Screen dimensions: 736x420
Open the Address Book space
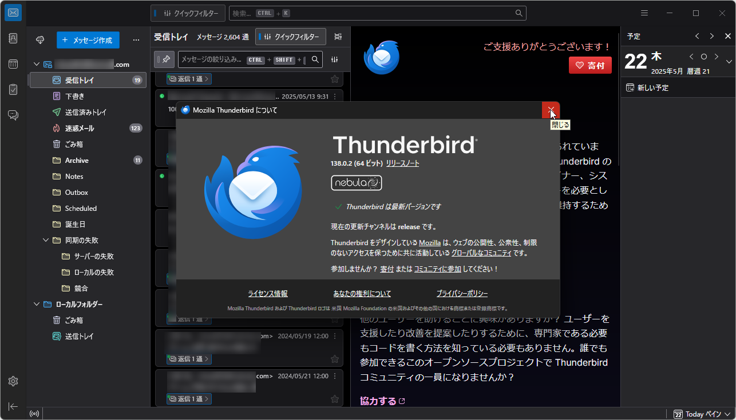click(x=13, y=38)
